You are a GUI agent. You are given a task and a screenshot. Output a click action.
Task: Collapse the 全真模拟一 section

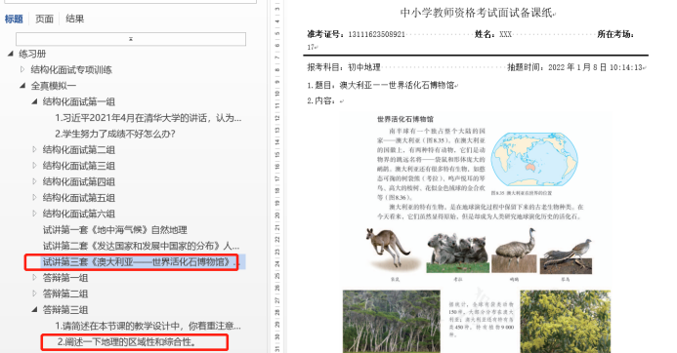pos(22,86)
